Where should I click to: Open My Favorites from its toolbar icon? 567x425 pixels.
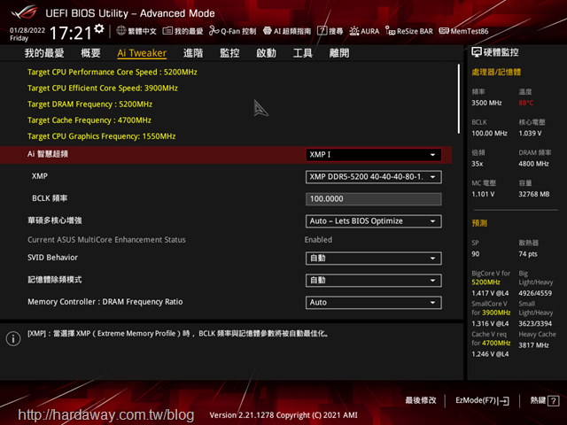pos(167,31)
